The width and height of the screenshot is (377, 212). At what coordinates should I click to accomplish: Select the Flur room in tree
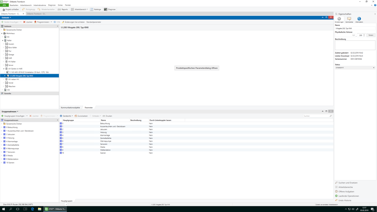point(10,51)
